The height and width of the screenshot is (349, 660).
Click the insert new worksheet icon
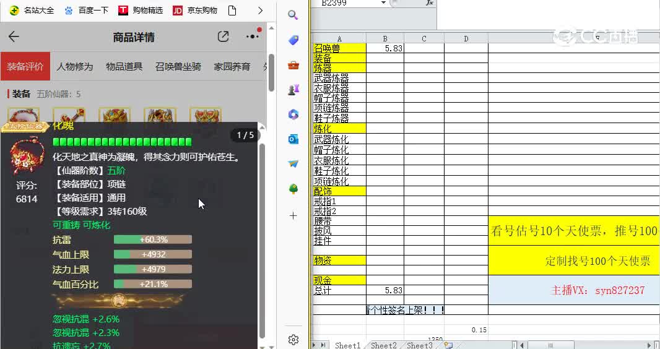tap(448, 345)
